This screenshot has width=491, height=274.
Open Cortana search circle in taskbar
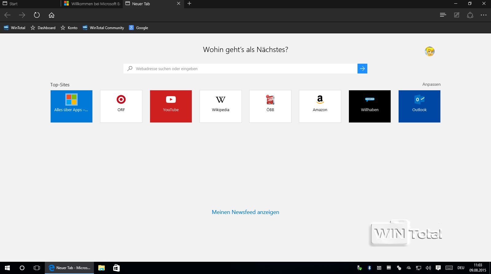[22, 268]
